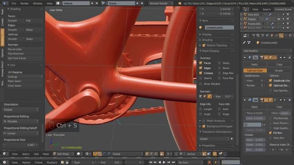Select the translate manipulator arrow icon

click(x=100, y=154)
